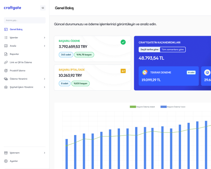Toggle Başarılı Ödeme Tutarı blue legend swatch
Image resolution: width=211 pixels, height=169 pixels.
[x=164, y=107]
